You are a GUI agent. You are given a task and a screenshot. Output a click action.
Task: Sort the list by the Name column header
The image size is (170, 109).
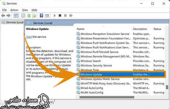click(x=80, y=29)
